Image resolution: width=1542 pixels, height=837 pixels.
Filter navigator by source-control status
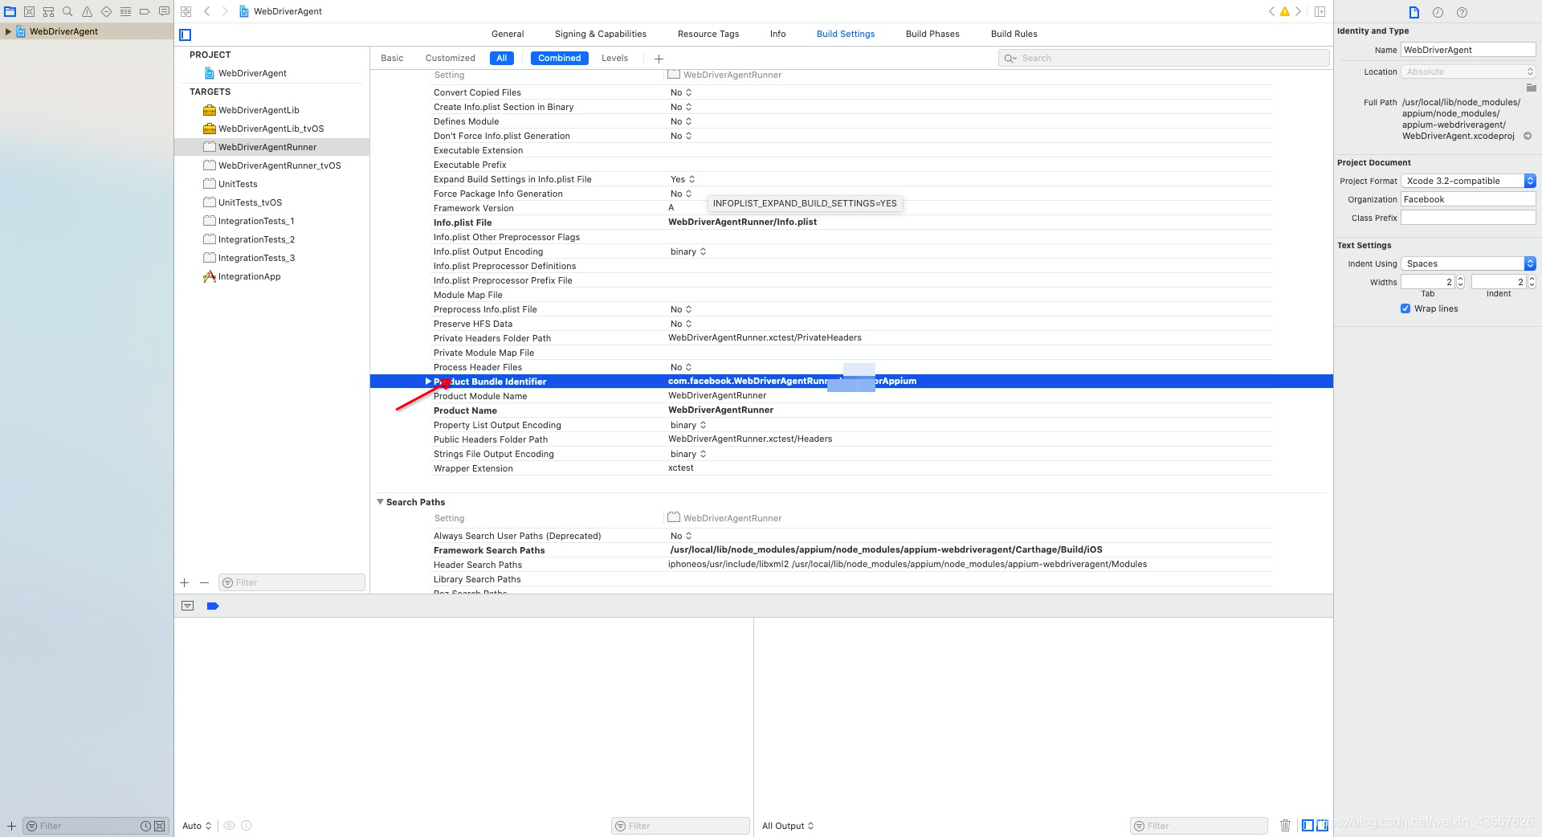160,826
